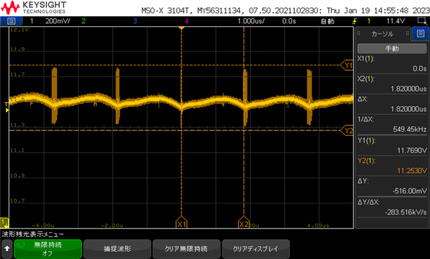Screen dimensions: 430x259
Task: Click the highlighted Y2(1) value 11.2530V
Action: click(x=412, y=171)
